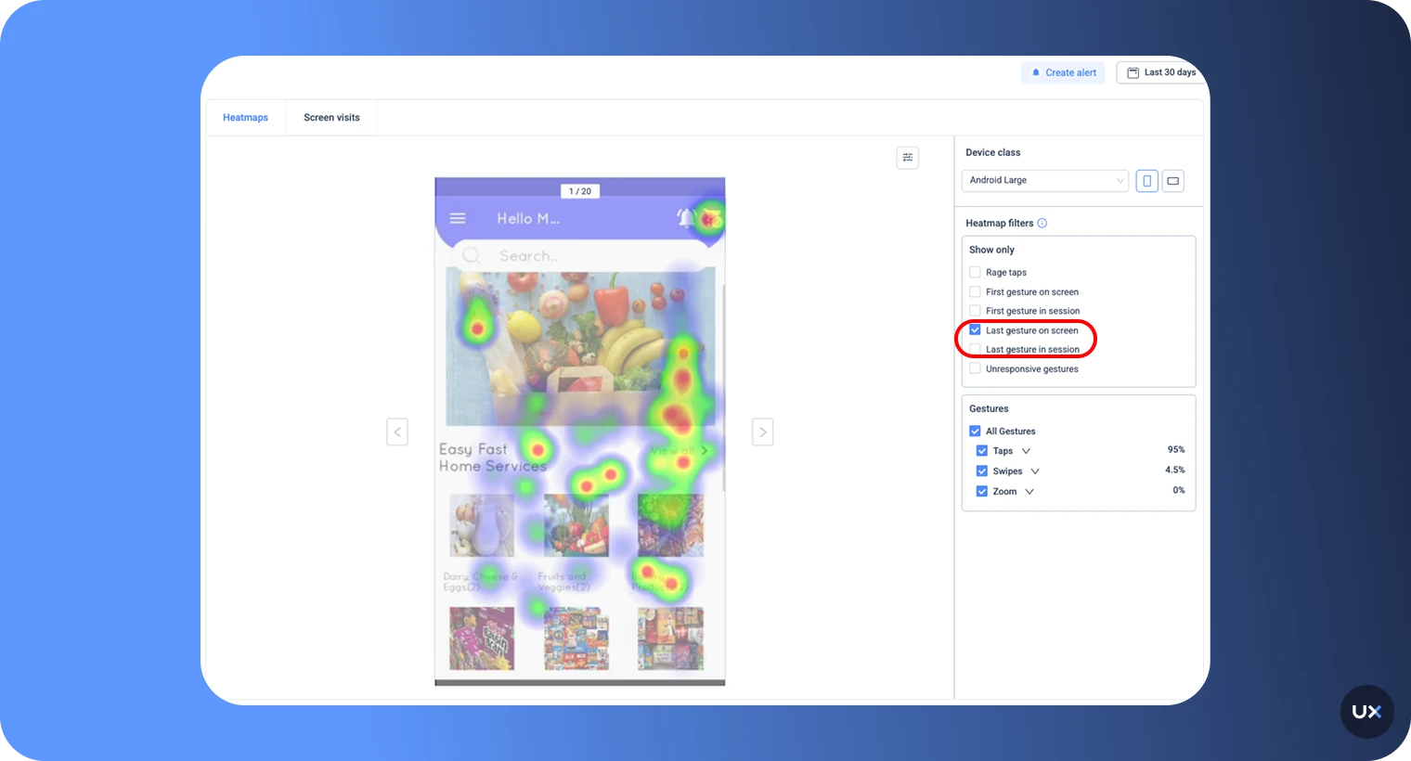Click the Zoom 0% value
This screenshot has width=1411, height=761.
click(x=1179, y=490)
